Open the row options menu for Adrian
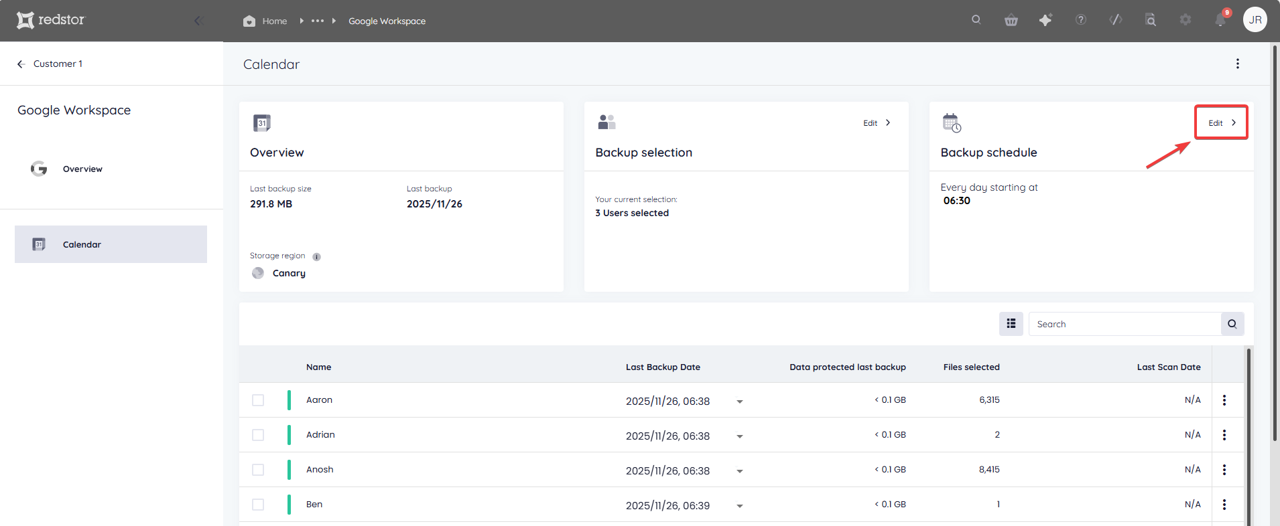1280x526 pixels. tap(1224, 435)
